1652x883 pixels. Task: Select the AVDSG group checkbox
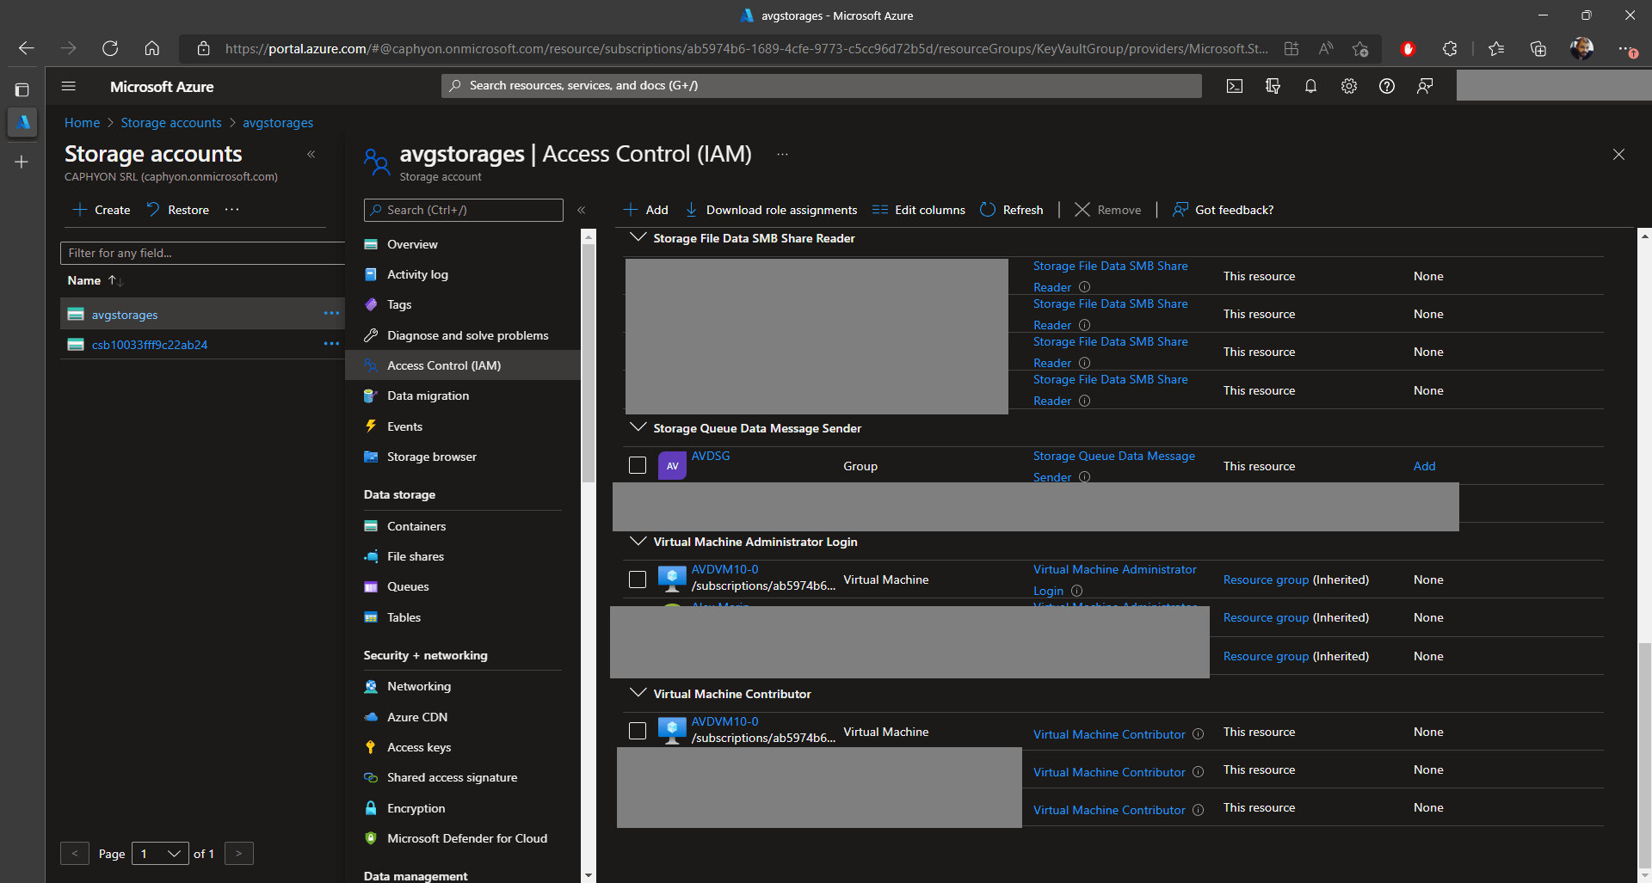coord(638,465)
